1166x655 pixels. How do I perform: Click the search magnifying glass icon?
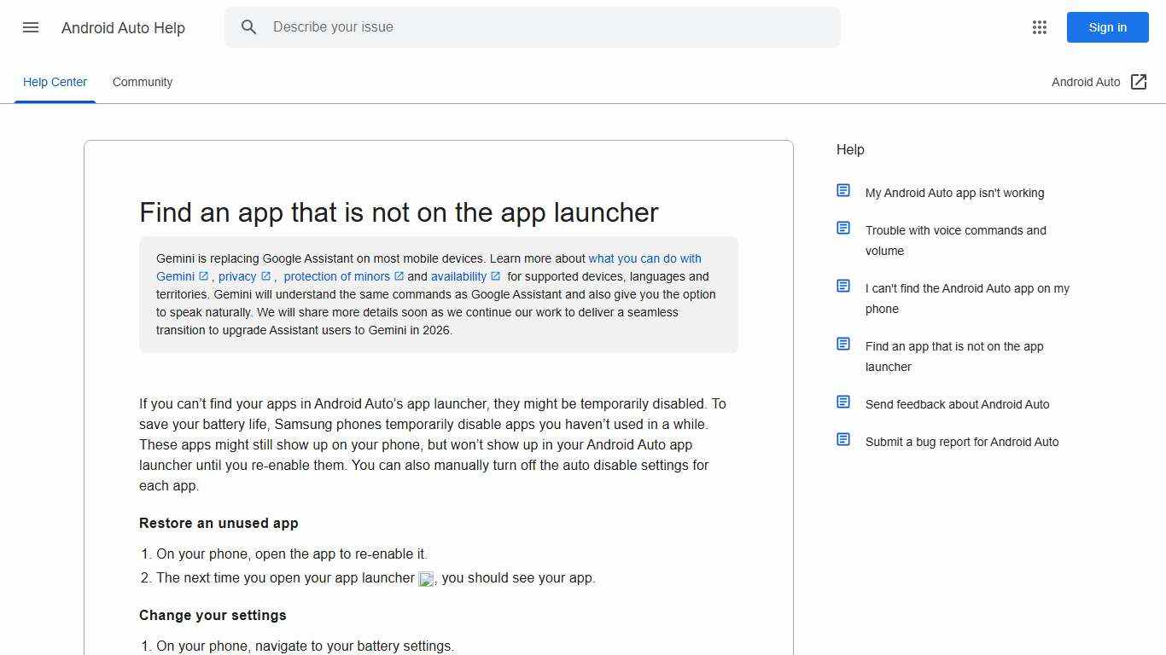click(249, 27)
